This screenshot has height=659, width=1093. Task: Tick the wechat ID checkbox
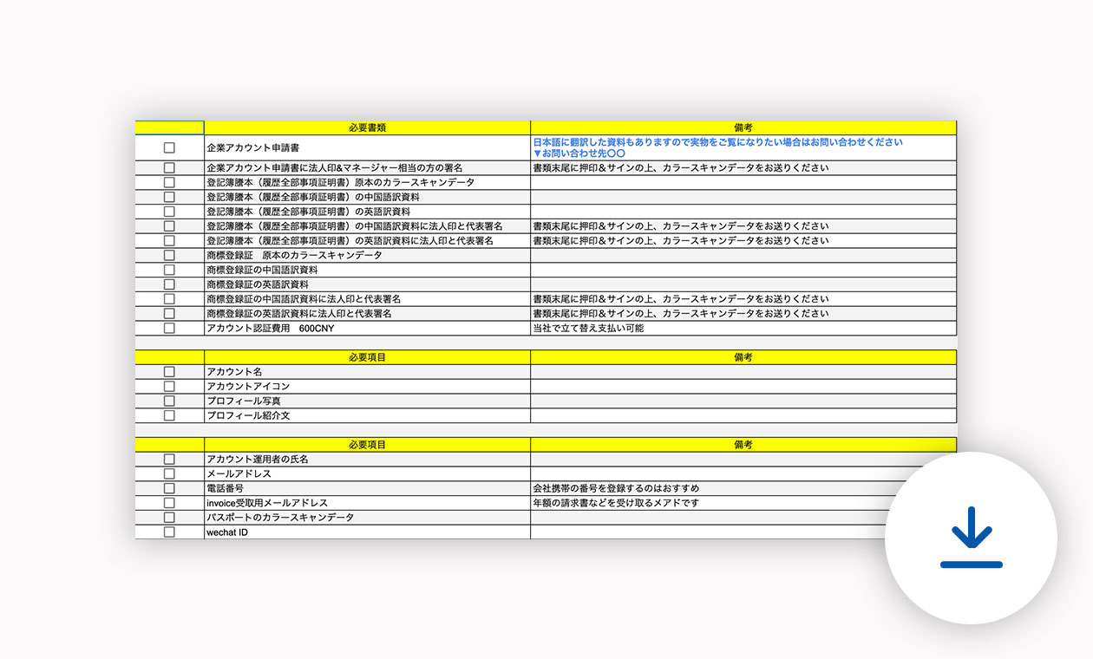[169, 532]
